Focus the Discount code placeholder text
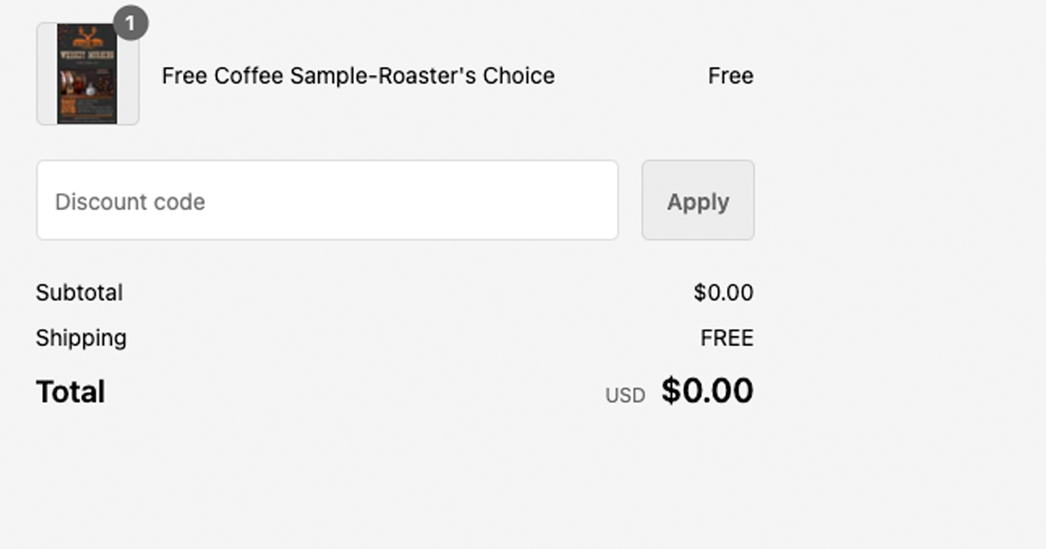Viewport: 1046px width, 549px height. [131, 200]
